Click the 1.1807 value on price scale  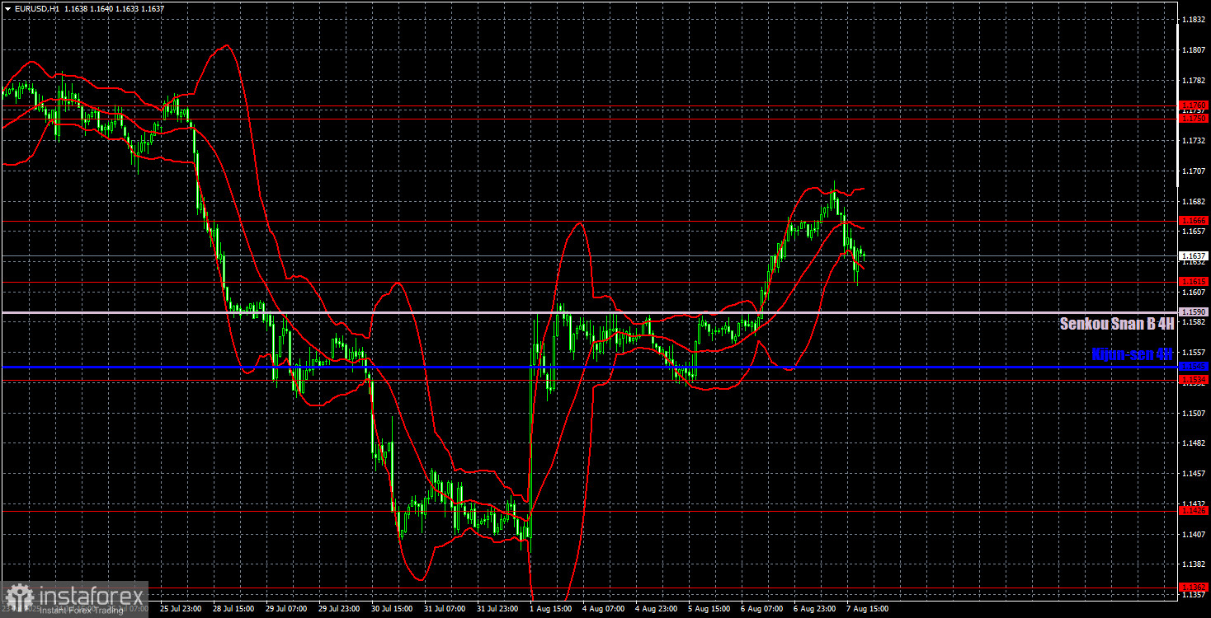1193,49
